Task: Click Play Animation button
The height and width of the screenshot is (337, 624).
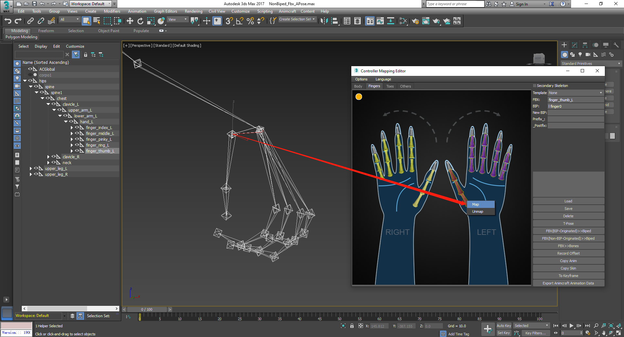Action: pos(571,326)
